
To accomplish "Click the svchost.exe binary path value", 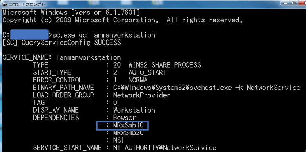I will pyautogui.click(x=206, y=88).
